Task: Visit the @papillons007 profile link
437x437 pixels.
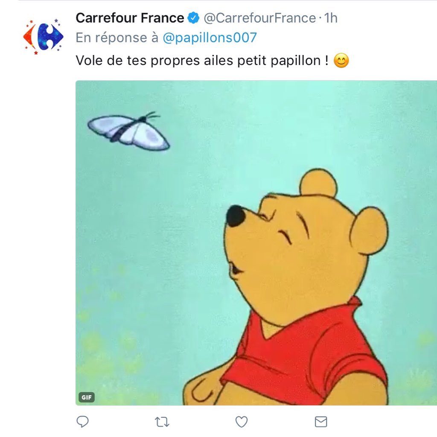Action: tap(210, 38)
